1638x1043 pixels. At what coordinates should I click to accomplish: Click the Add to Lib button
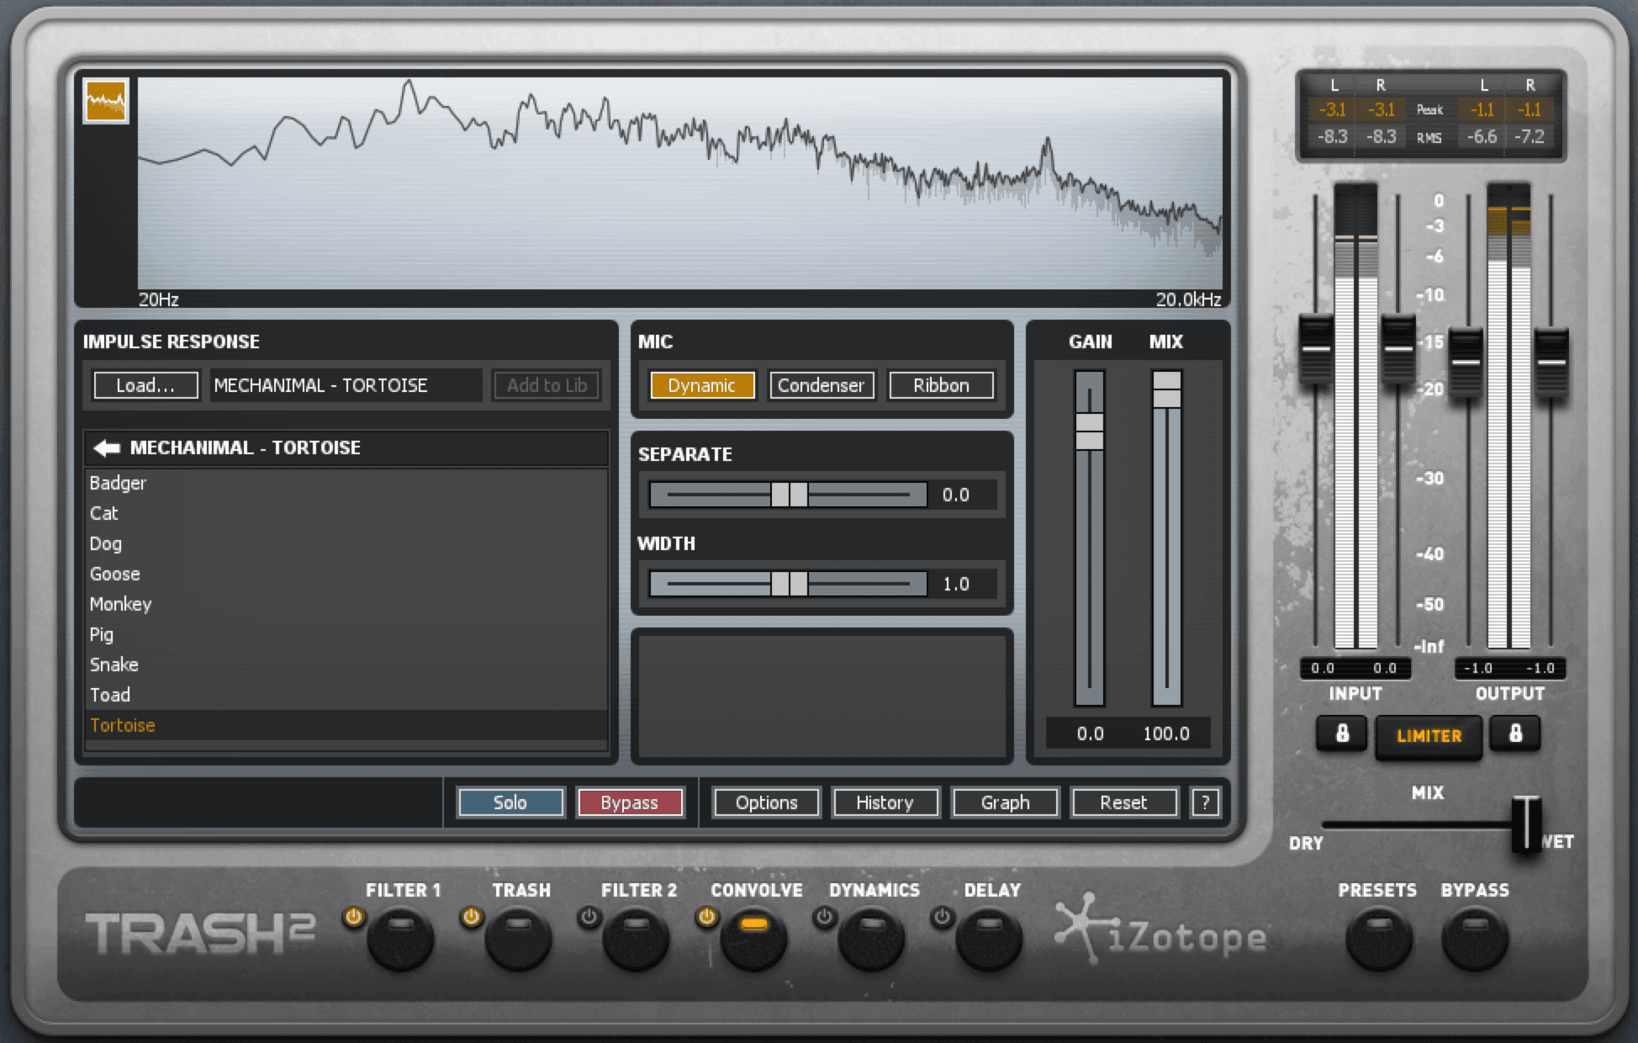pyautogui.click(x=547, y=385)
